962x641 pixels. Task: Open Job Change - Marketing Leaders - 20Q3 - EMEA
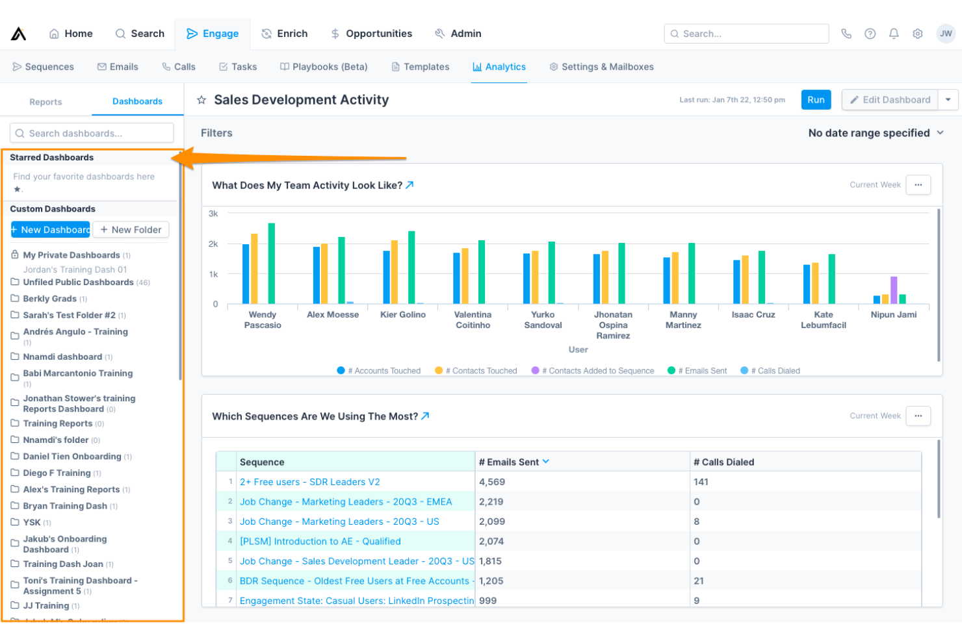pyautogui.click(x=346, y=502)
